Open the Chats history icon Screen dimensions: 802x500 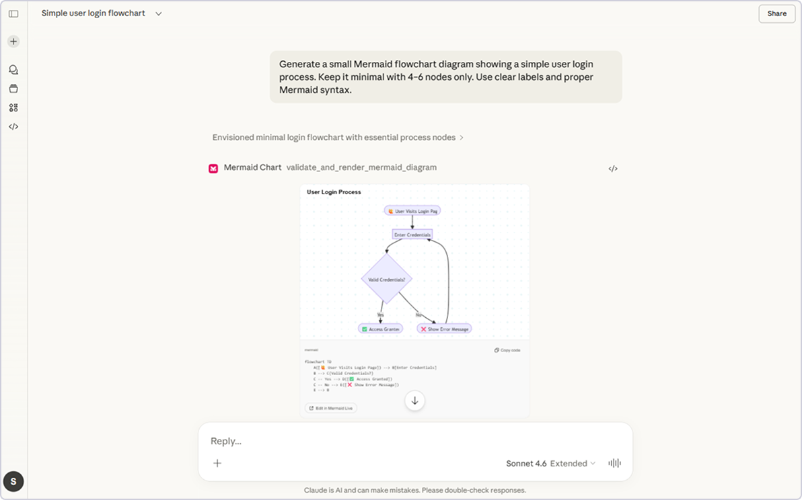(x=13, y=70)
